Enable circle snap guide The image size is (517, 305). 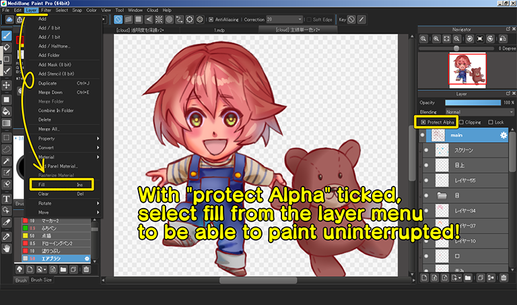[x=169, y=20]
